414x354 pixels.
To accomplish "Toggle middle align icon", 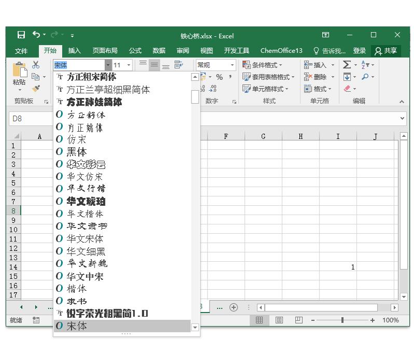I will [155, 65].
